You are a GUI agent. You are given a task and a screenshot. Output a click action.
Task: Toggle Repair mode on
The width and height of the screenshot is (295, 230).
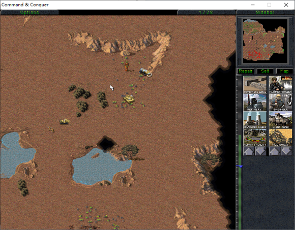click(246, 71)
